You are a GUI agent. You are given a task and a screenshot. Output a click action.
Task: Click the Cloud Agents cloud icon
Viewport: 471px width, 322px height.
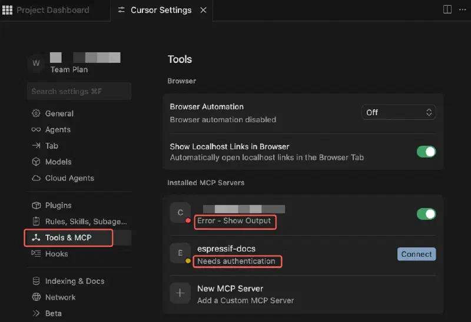[36, 178]
